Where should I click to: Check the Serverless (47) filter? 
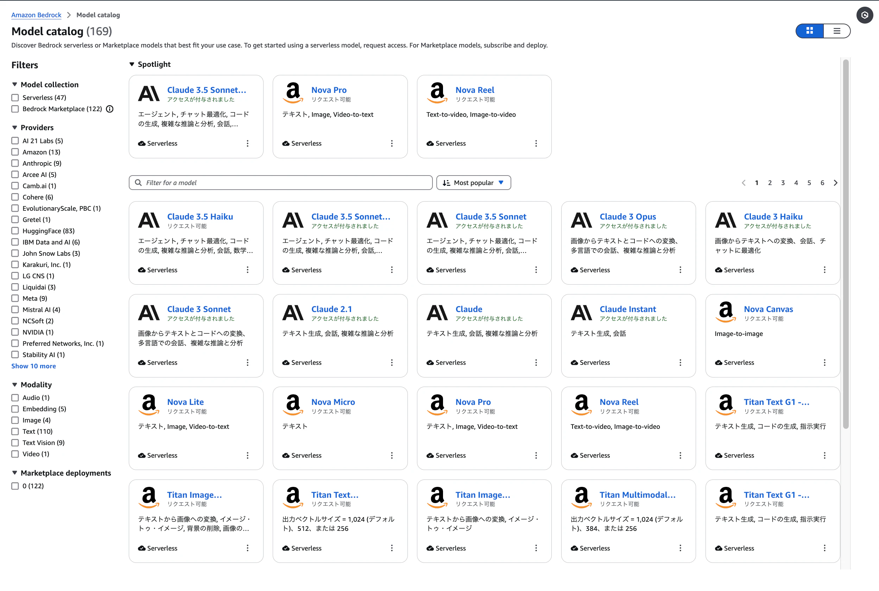15,98
